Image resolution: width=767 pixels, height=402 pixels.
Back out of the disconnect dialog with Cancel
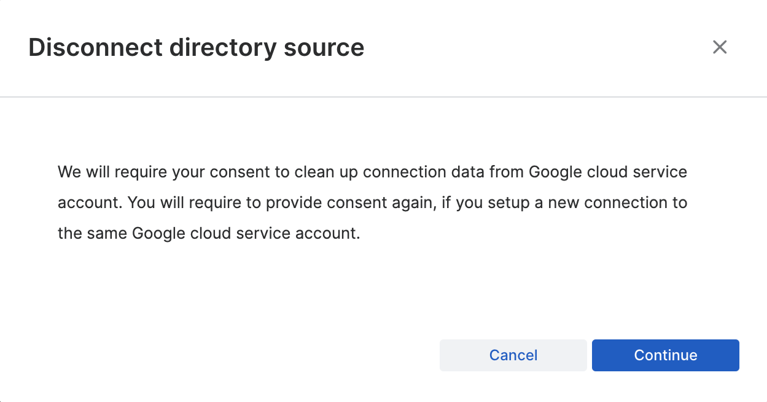pos(513,355)
